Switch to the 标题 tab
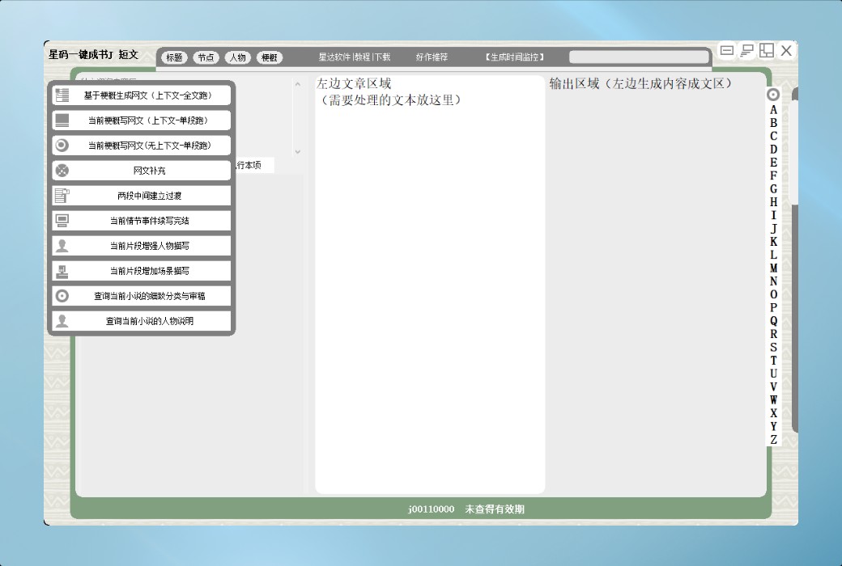842x566 pixels. [174, 57]
